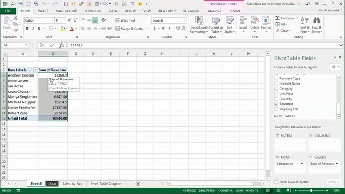Open the font name dropdown
Screen dimensions: 345x194
52,20
